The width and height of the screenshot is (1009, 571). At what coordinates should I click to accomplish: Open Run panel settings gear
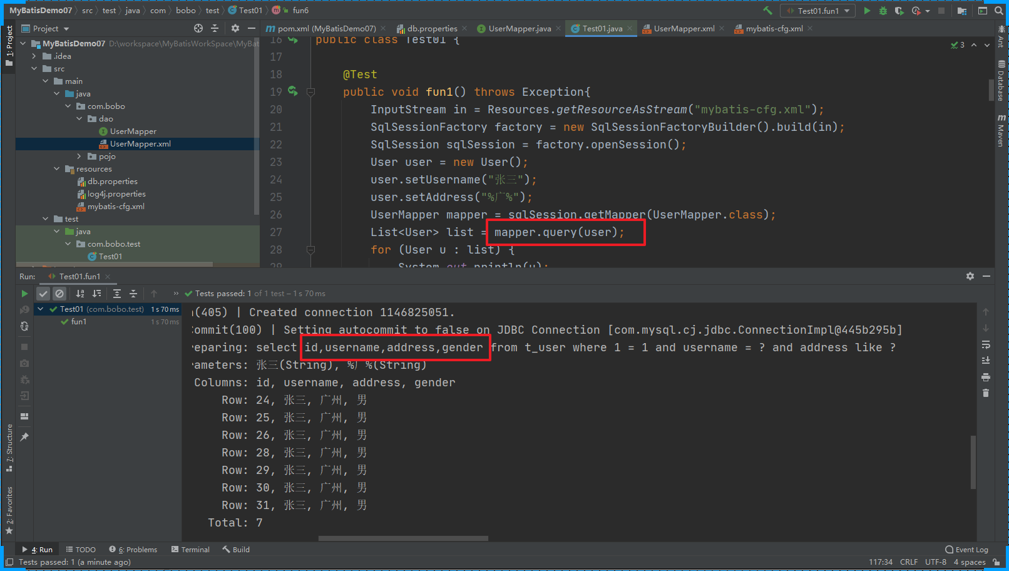pyautogui.click(x=970, y=276)
